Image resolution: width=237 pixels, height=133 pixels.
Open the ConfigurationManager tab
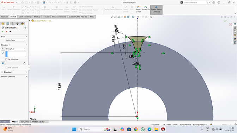pyautogui.click(x=13, y=24)
